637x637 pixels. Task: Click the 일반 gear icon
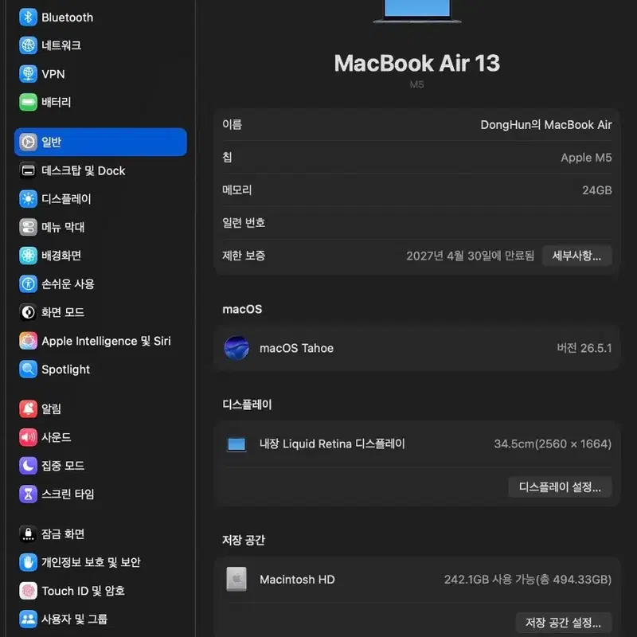[28, 142]
